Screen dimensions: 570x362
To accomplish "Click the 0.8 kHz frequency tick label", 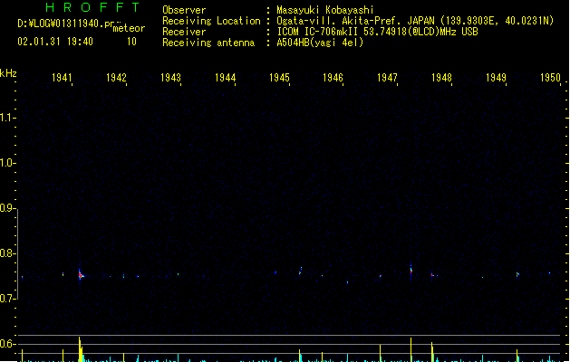I will click(7, 253).
